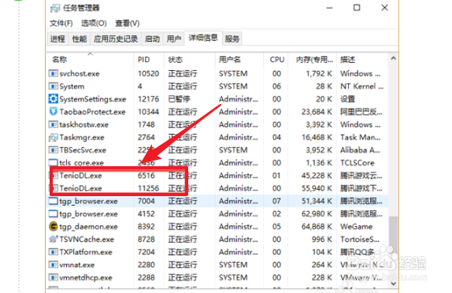Switch to the 启动 tab

pos(152,39)
